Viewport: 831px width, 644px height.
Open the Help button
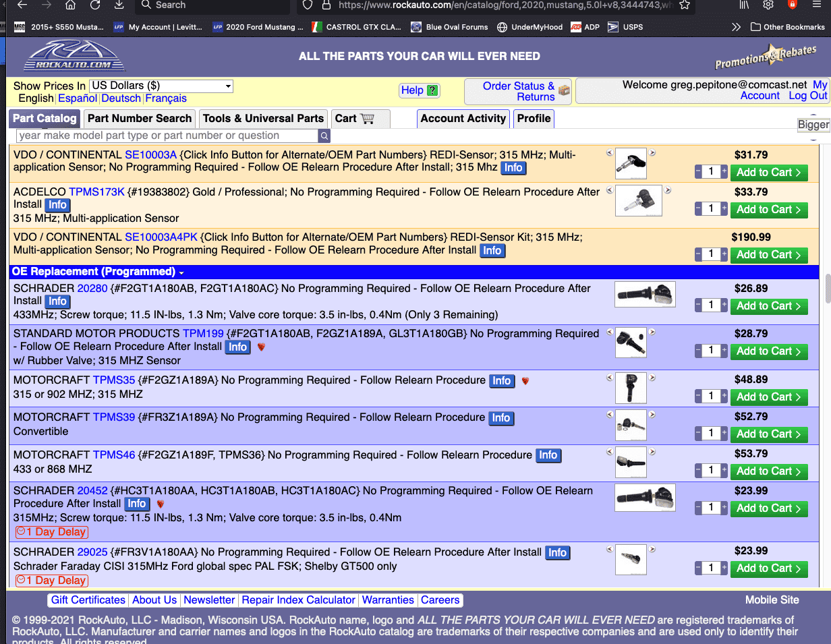coord(420,90)
